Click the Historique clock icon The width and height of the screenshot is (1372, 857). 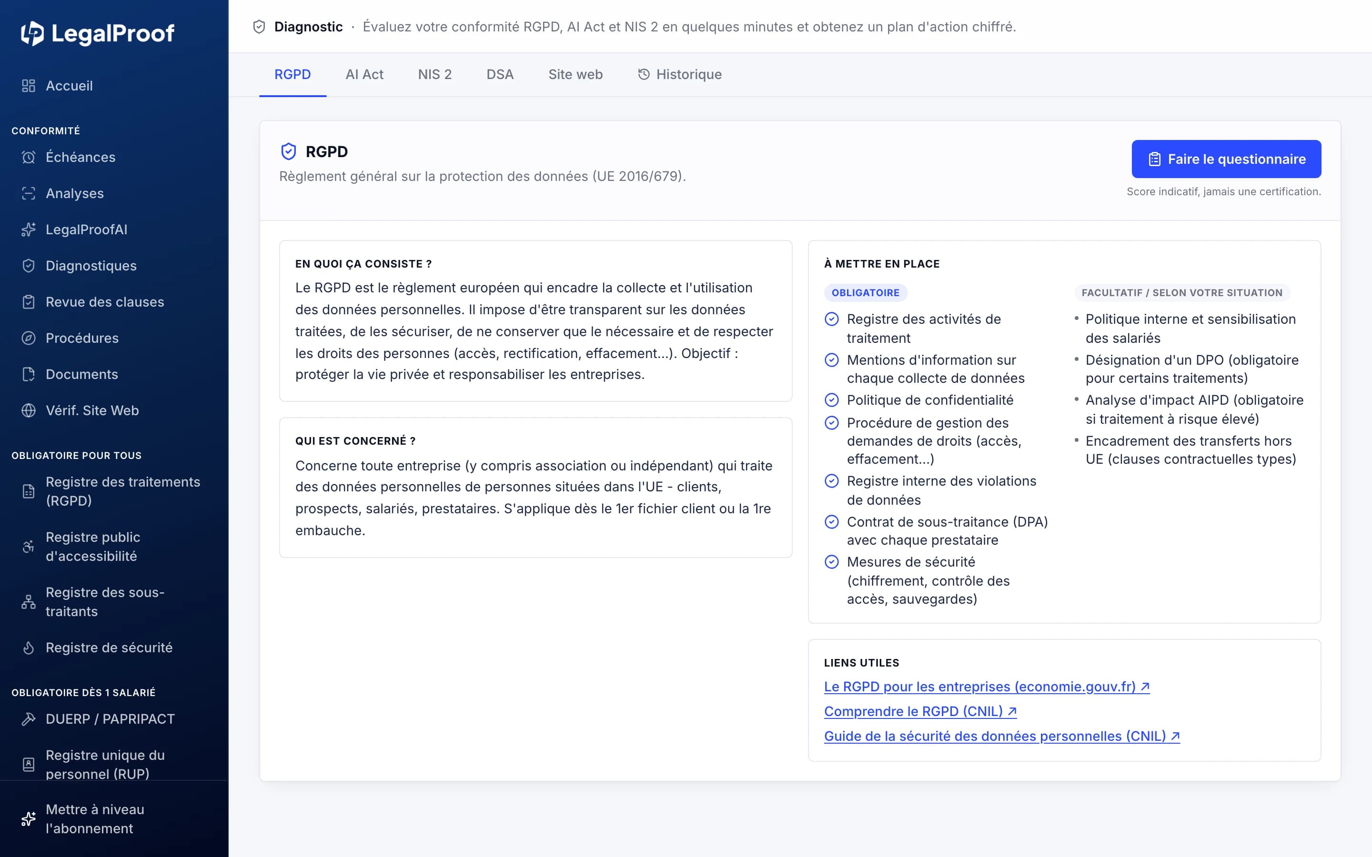click(644, 74)
